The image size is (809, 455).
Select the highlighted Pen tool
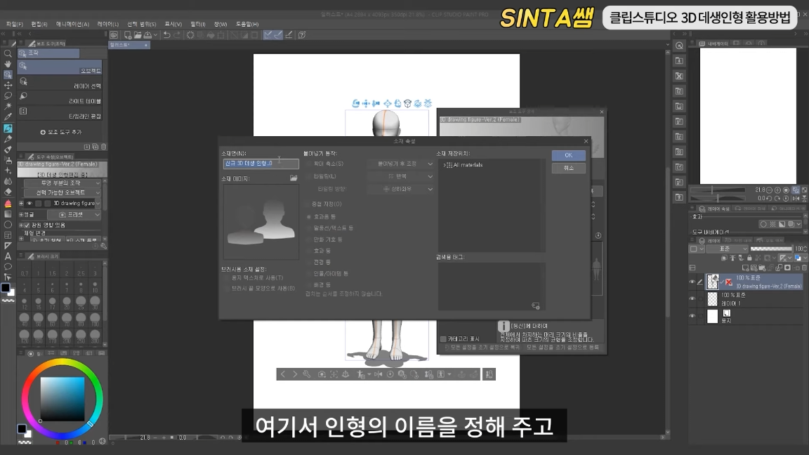(8, 128)
